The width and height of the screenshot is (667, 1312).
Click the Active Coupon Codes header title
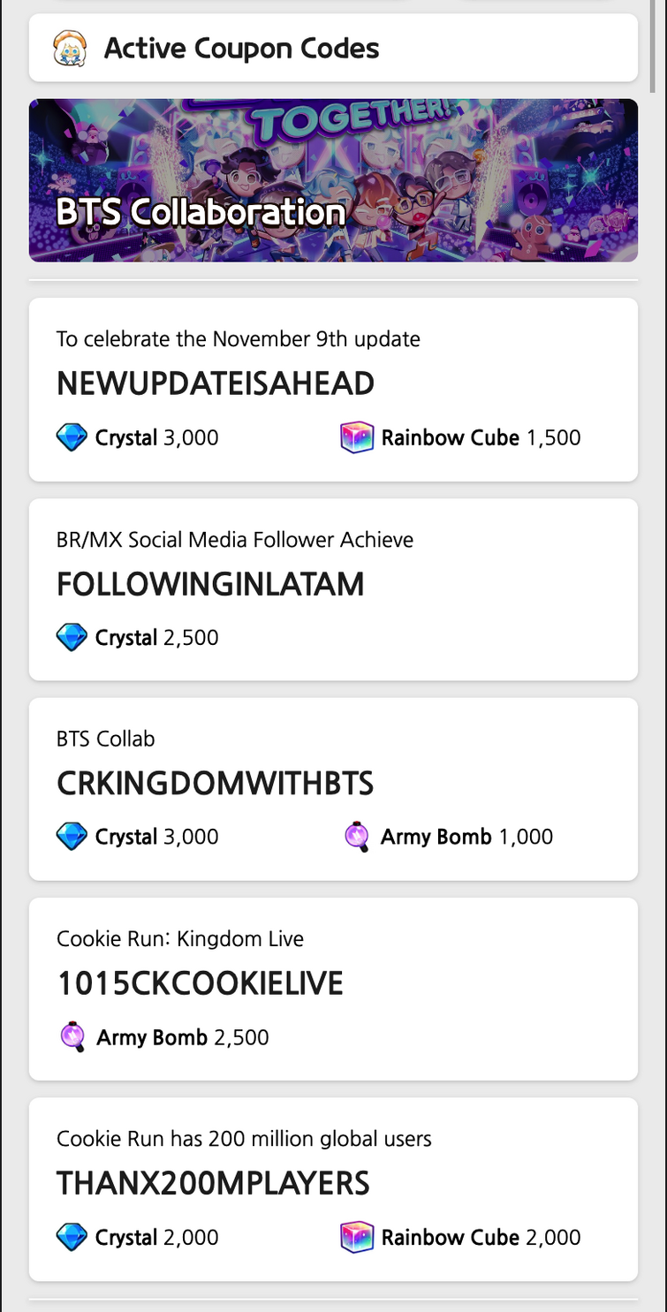point(241,49)
